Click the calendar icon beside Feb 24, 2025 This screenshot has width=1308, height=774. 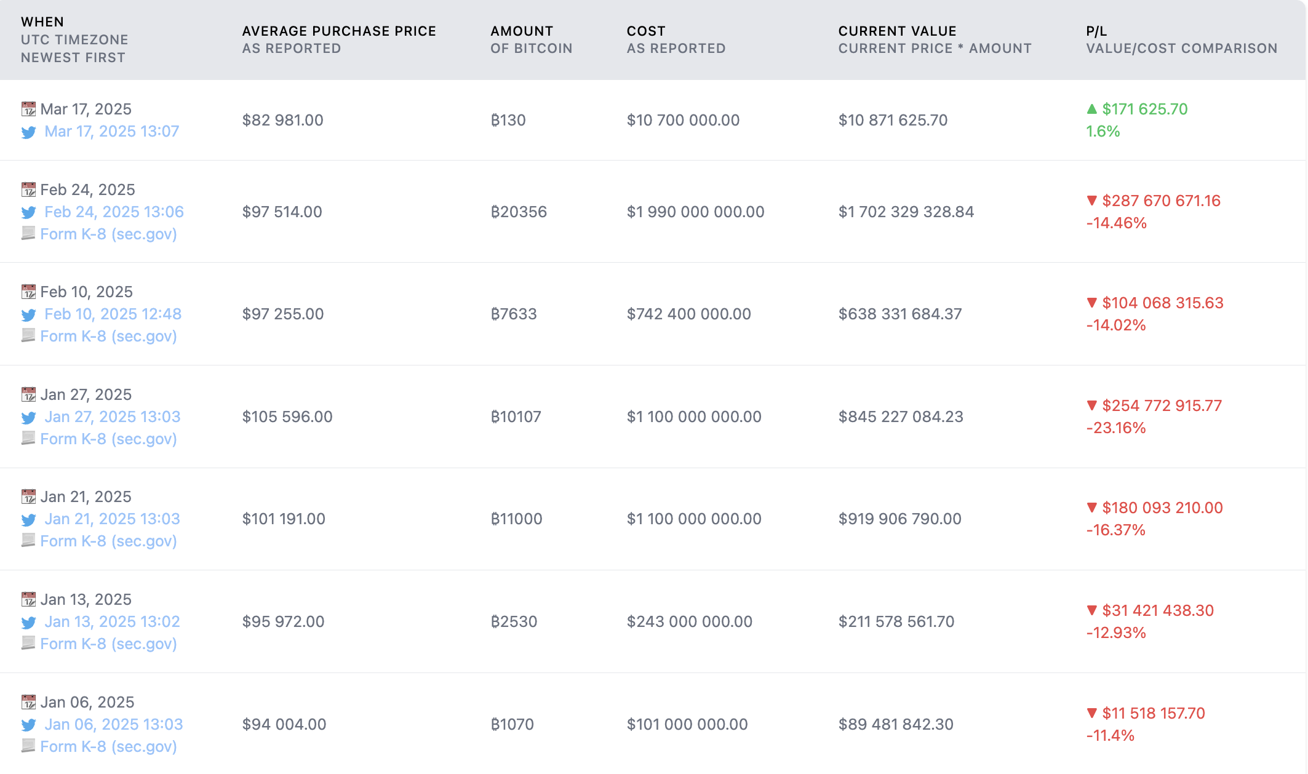(x=28, y=190)
